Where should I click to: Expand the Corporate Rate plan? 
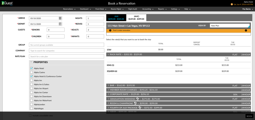click(x=108, y=94)
